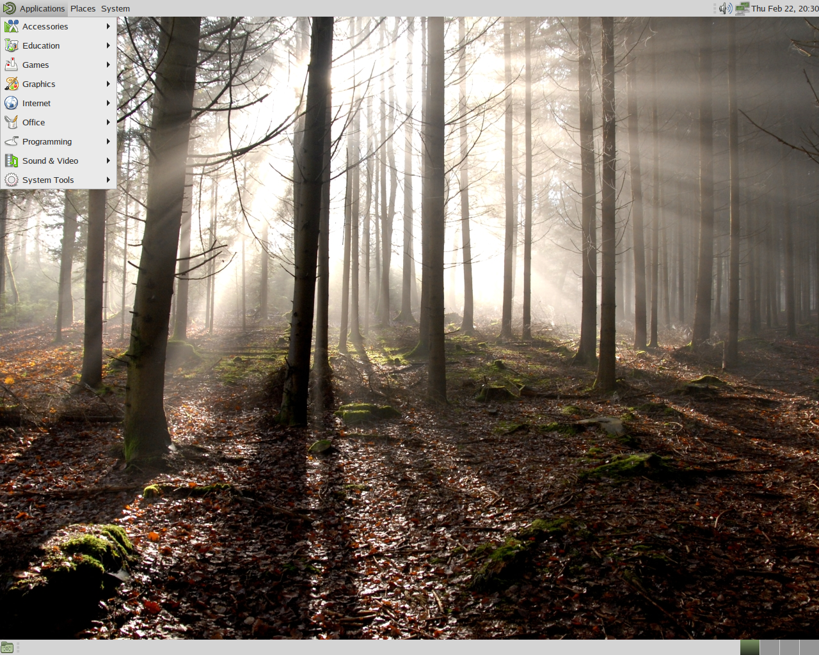Open the Internet submenu
The image size is (819, 655).
click(58, 103)
